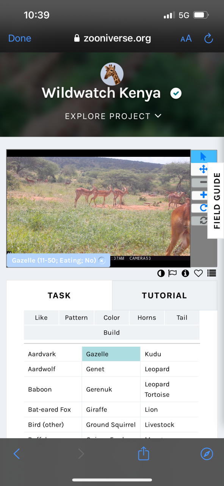Open the Field Guide side panel
224x486 pixels.
(x=216, y=200)
